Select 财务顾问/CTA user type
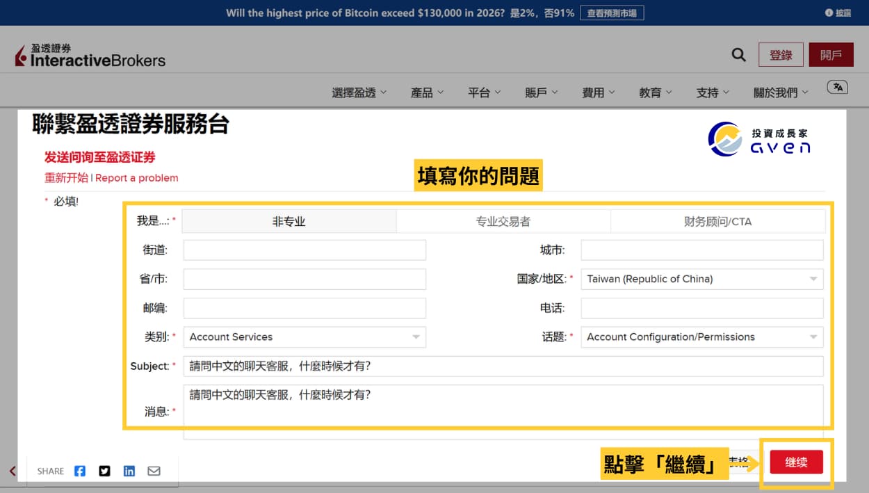The image size is (869, 493). tap(717, 222)
